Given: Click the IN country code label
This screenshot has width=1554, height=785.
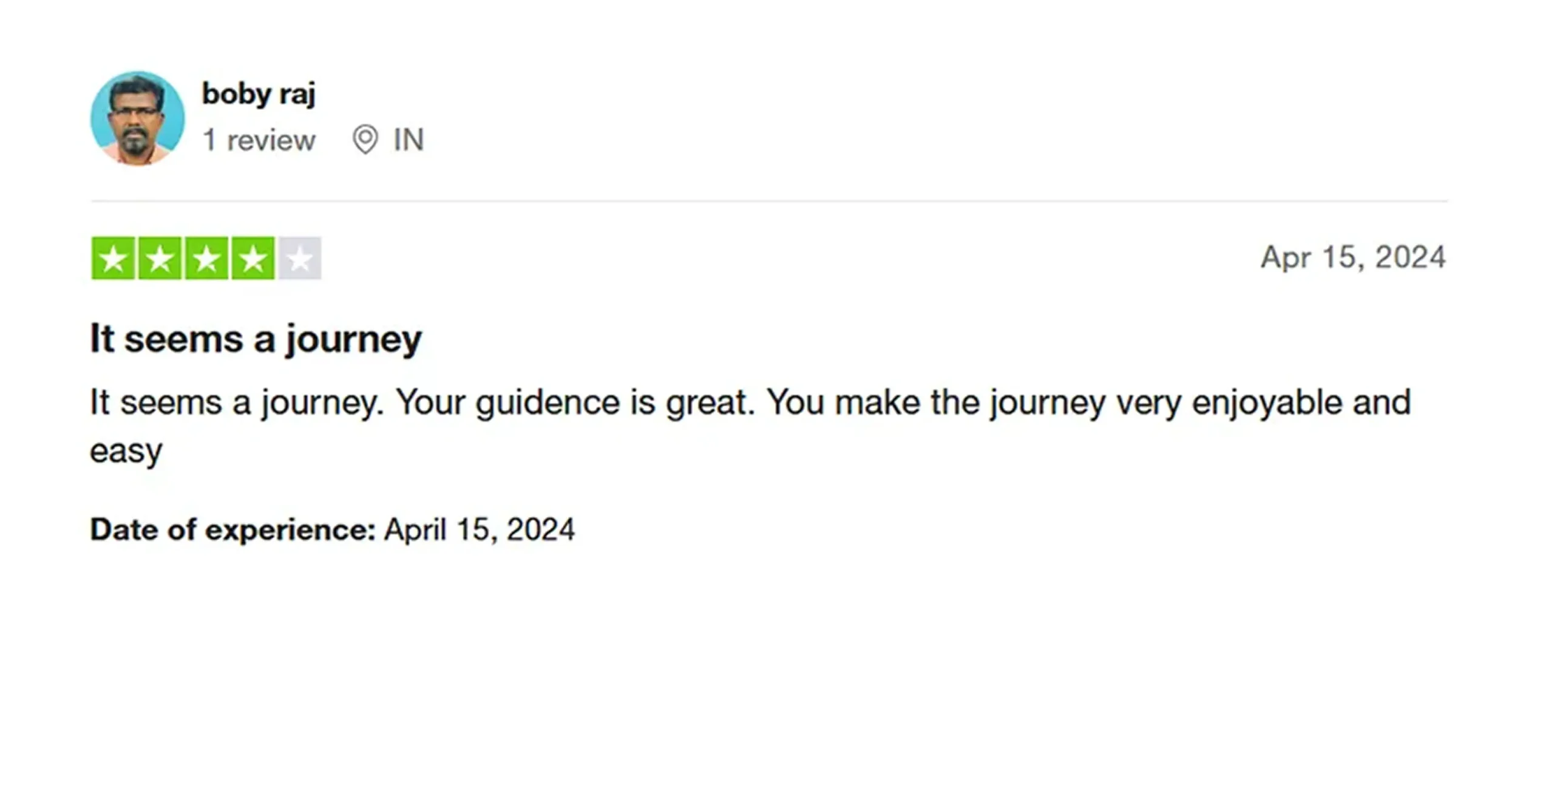Looking at the screenshot, I should click(x=409, y=140).
